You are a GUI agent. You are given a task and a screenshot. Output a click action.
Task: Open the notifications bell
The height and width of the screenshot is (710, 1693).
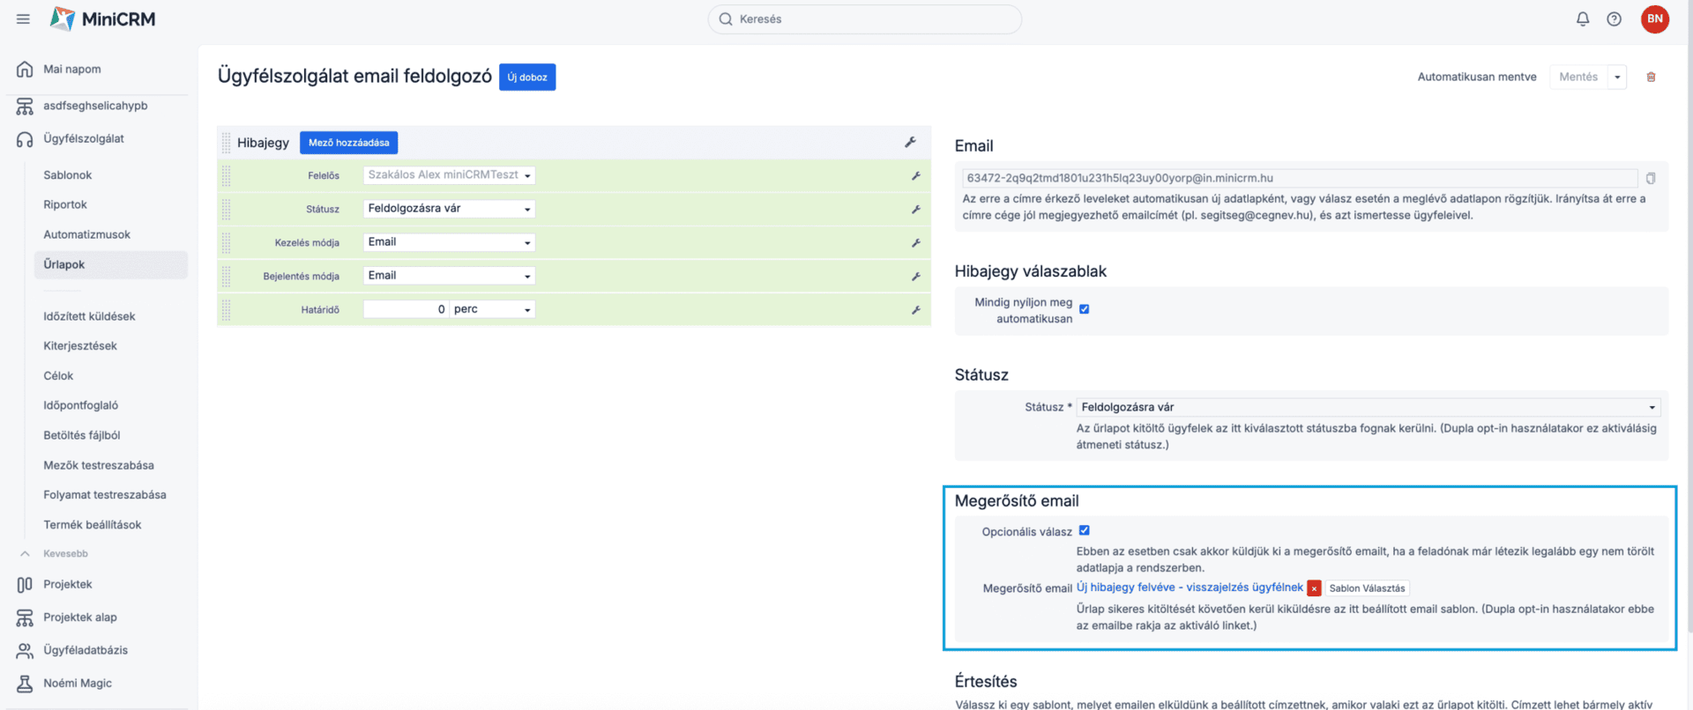point(1583,18)
